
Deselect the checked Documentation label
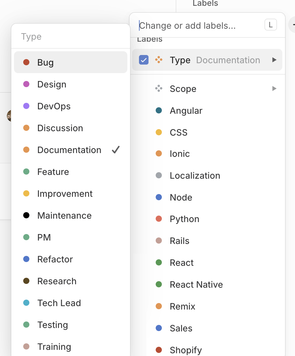point(71,150)
